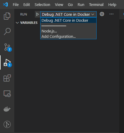Click the RUN panel title label
The width and height of the screenshot is (124, 133).
(24, 14)
